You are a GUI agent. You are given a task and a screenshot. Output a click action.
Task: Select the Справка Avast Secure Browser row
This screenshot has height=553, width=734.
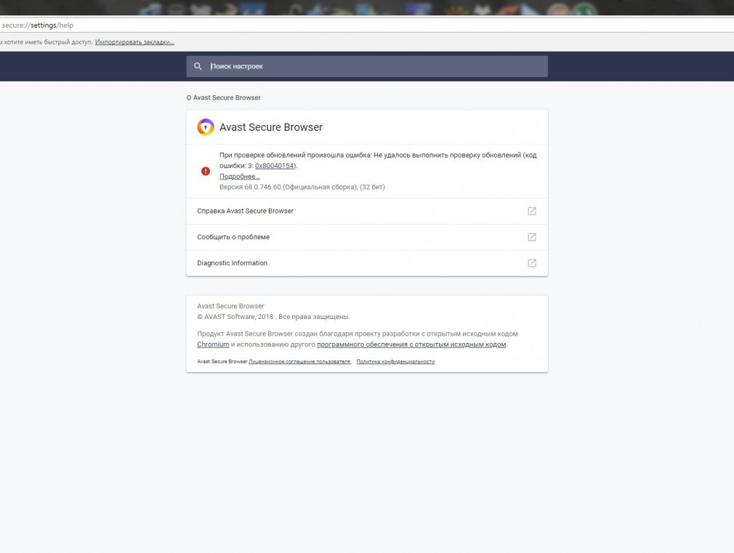(x=367, y=211)
